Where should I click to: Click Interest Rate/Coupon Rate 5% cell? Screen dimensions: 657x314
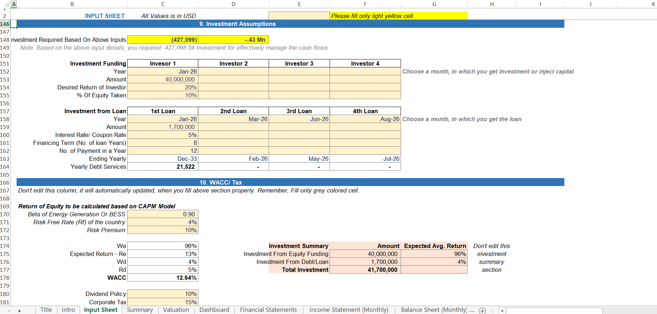[x=163, y=135]
